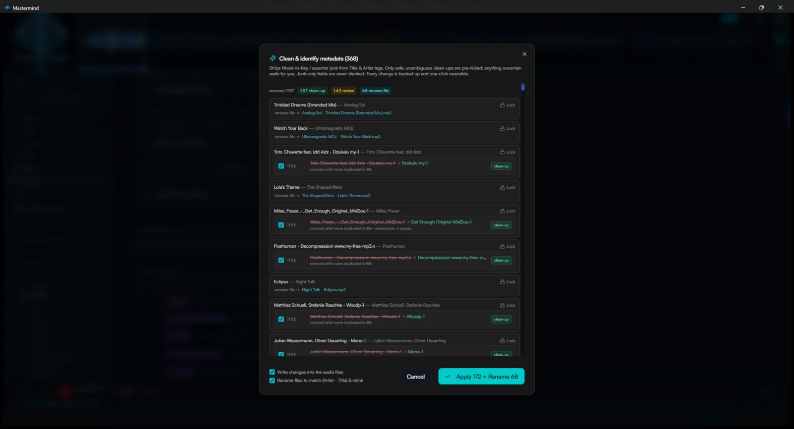Click the 'scanned 1287' count text
794x429 pixels.
click(281, 91)
